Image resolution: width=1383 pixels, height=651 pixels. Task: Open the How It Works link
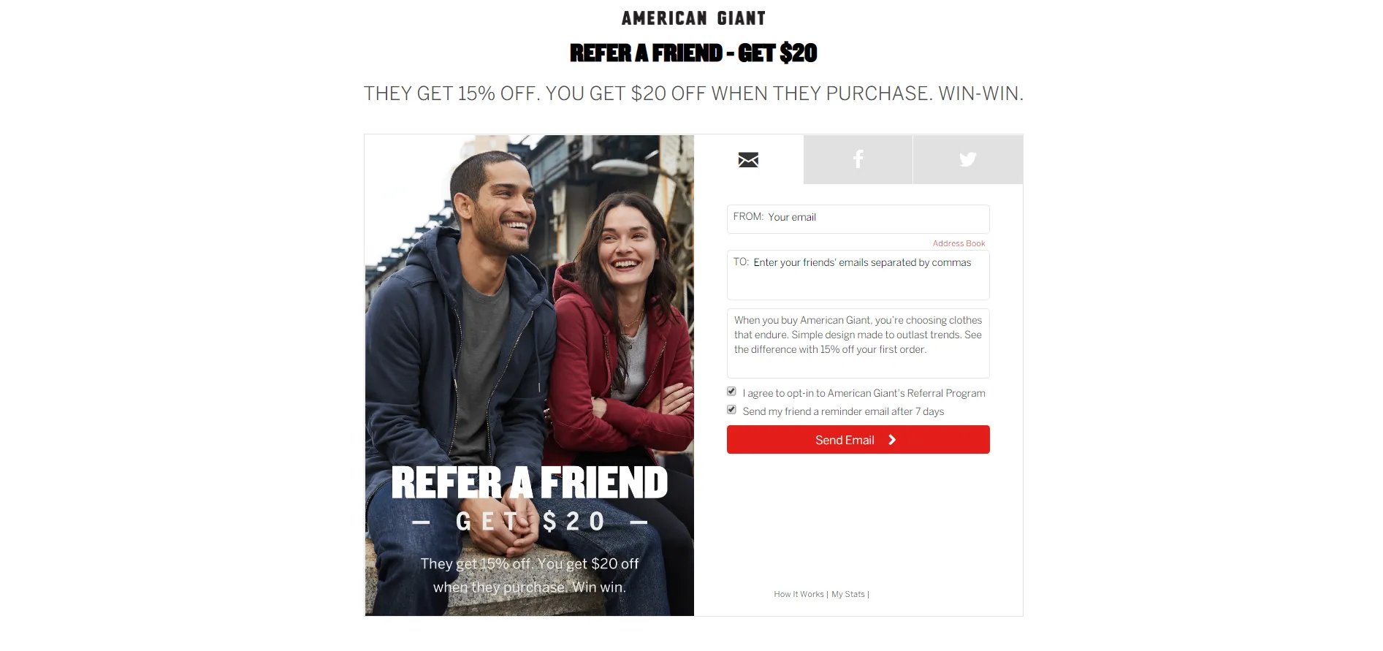point(799,594)
